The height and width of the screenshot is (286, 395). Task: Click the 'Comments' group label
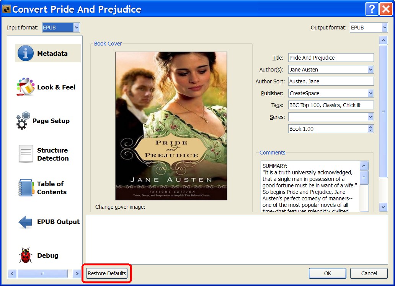coord(272,153)
